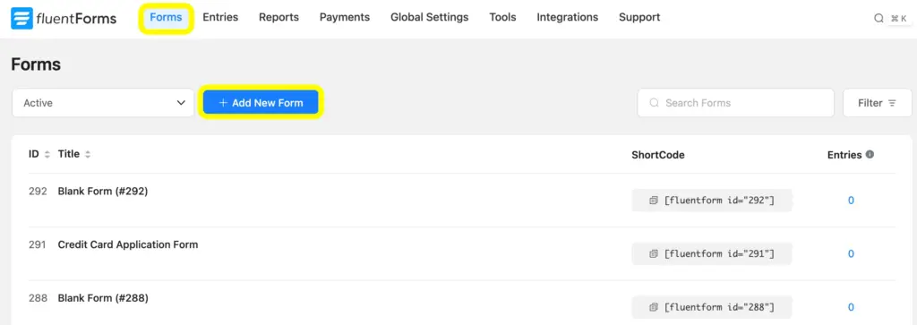Open Blank Form (#292)
This screenshot has width=917, height=325.
click(x=103, y=191)
